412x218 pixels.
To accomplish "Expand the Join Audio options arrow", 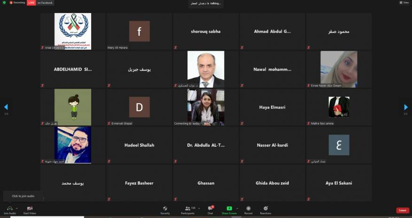I will (x=17, y=208).
